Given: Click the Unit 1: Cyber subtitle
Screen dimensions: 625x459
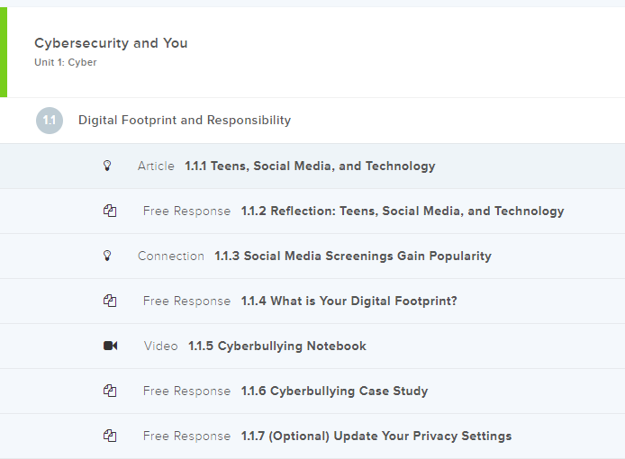Looking at the screenshot, I should (66, 62).
